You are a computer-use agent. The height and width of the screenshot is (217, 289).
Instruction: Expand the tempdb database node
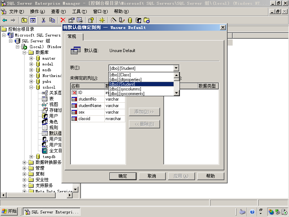31,157
